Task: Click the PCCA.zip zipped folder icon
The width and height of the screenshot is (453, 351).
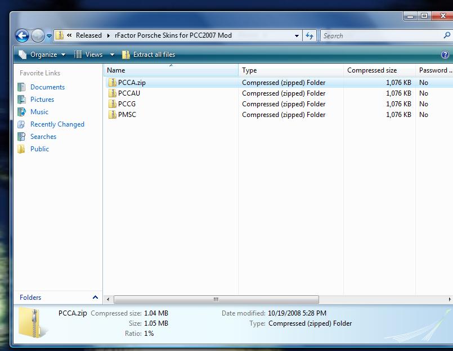Action: [x=112, y=83]
